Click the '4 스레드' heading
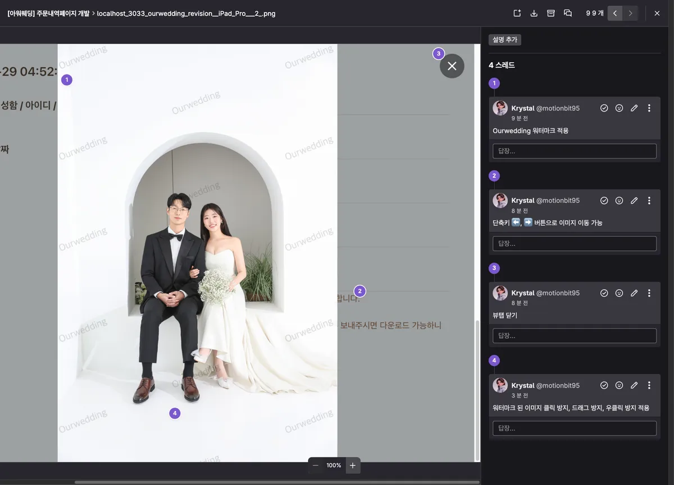 pyautogui.click(x=502, y=65)
